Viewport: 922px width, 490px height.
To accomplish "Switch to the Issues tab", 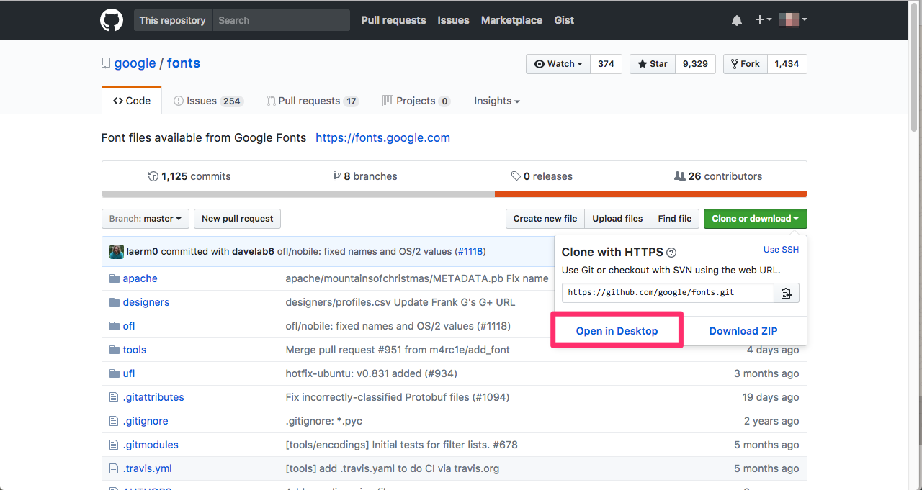I will point(208,101).
